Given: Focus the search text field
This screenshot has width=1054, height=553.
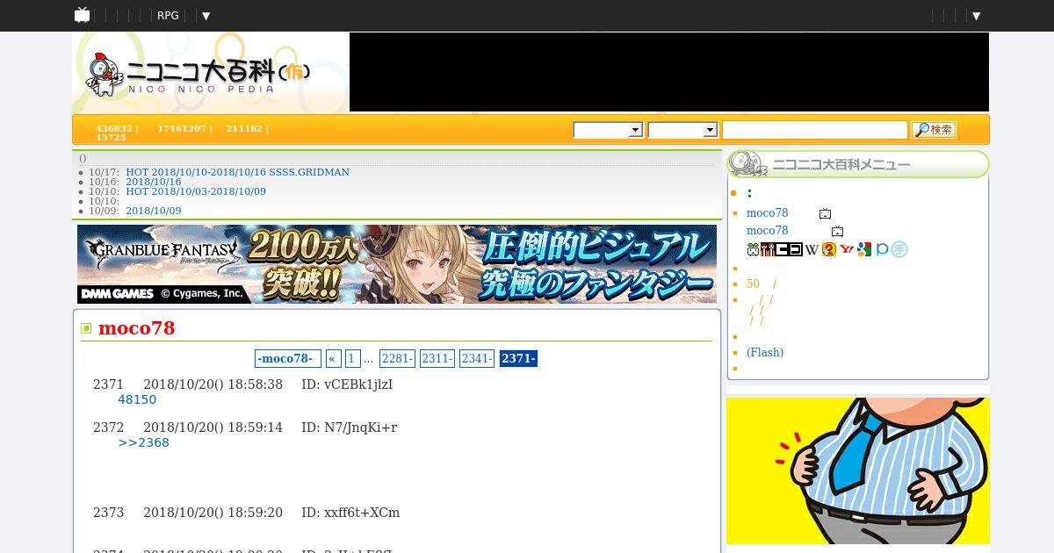Looking at the screenshot, I should coord(814,130).
